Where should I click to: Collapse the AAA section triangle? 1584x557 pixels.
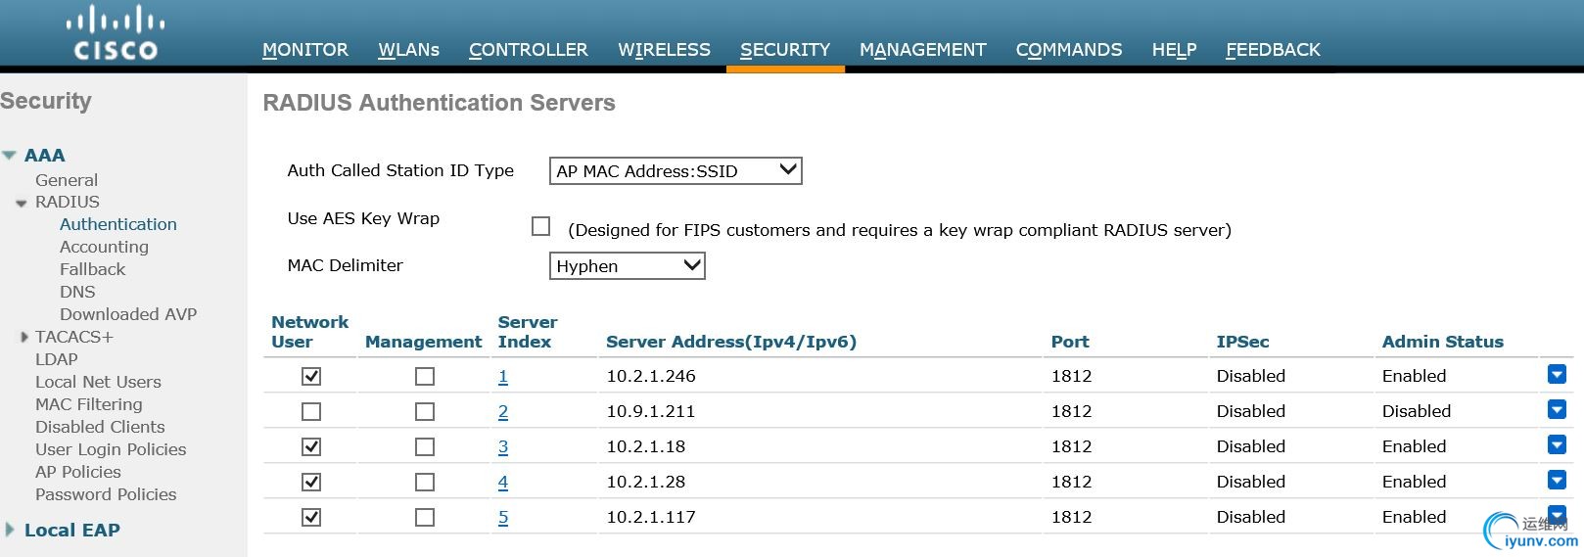click(10, 156)
